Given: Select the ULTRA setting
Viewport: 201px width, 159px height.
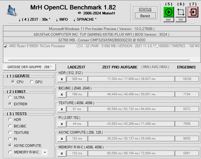Looking at the screenshot, I should 10,97.
